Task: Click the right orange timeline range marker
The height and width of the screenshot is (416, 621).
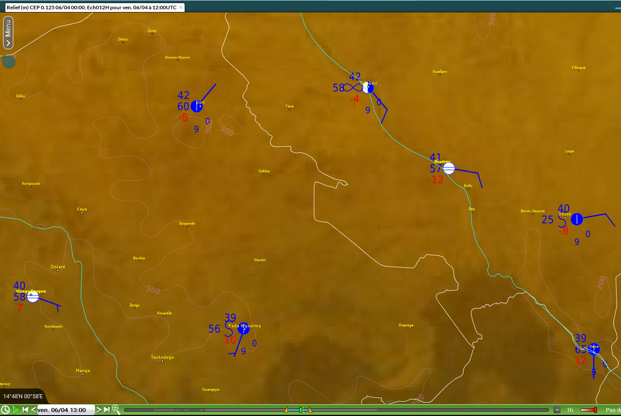Action: click(310, 410)
